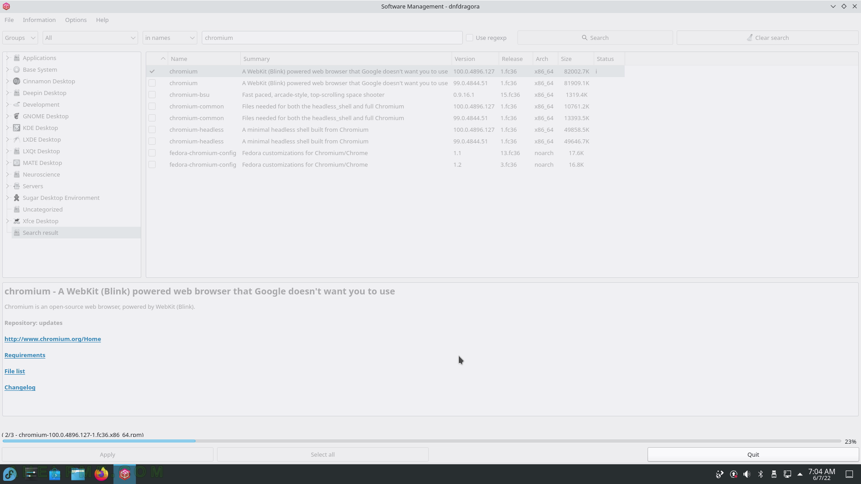Open removable devices tray icon
This screenshot has height=484, width=861.
[x=774, y=474]
